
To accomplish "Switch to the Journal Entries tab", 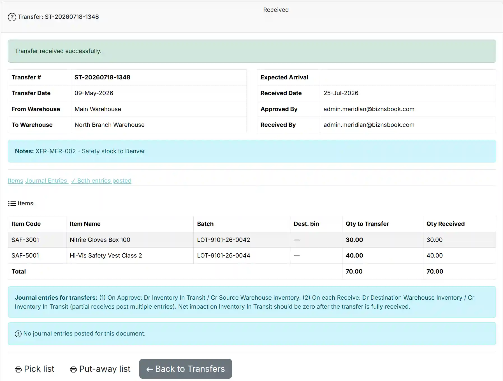I will click(x=46, y=181).
